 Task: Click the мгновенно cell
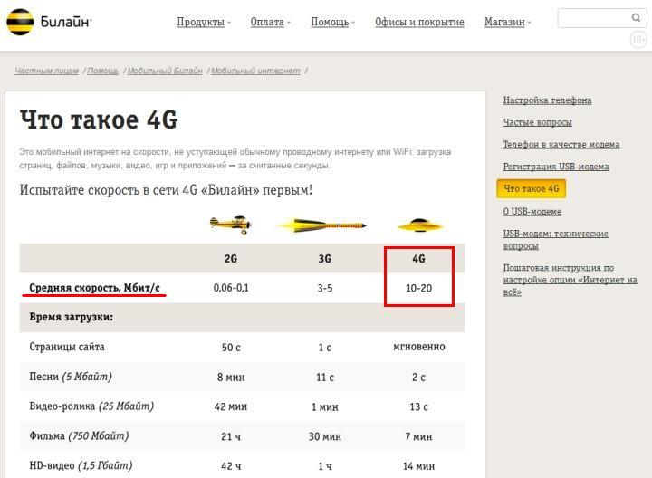tap(418, 347)
